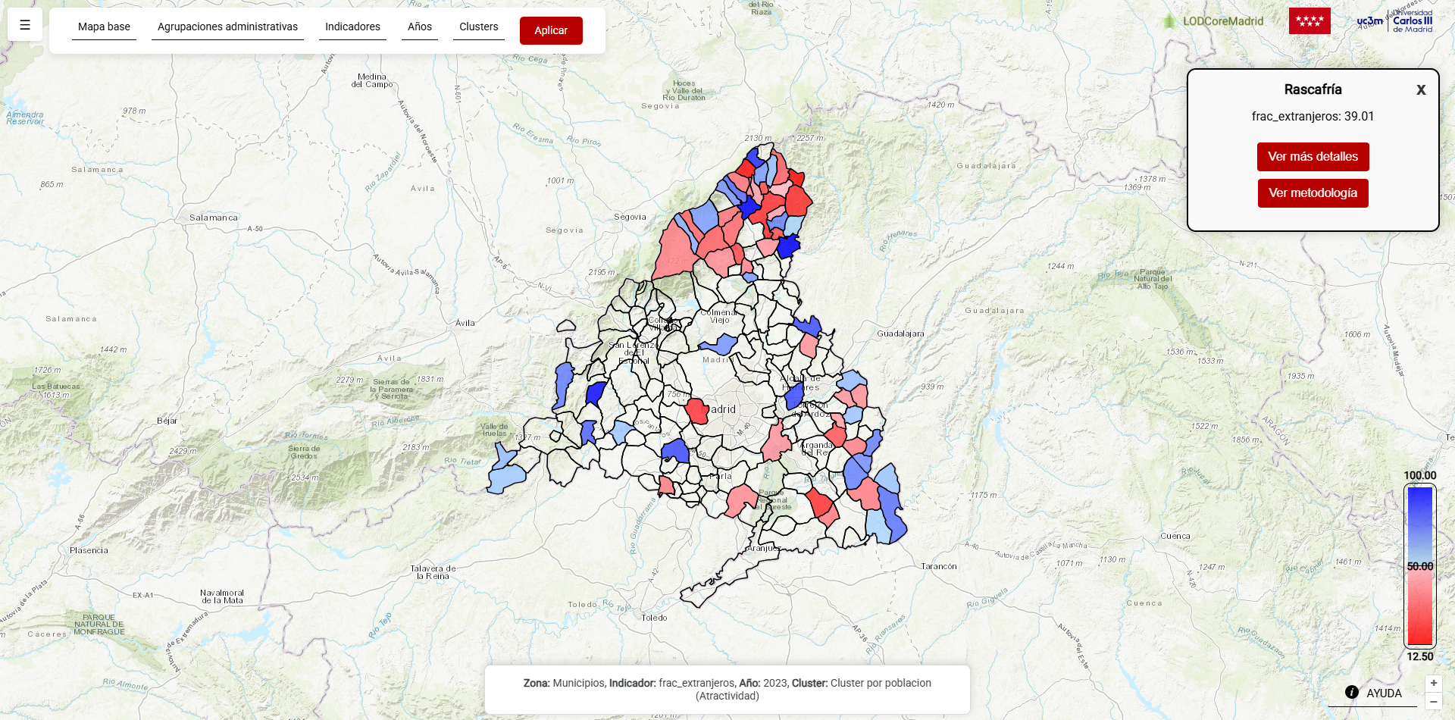1455x720 pixels.
Task: Click the 50.00 legend midpoint value
Action: [1420, 566]
